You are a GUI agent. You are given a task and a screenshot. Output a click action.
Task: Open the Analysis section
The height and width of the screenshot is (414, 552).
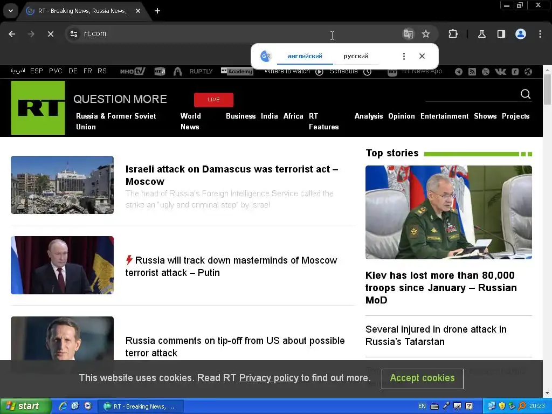(369, 116)
